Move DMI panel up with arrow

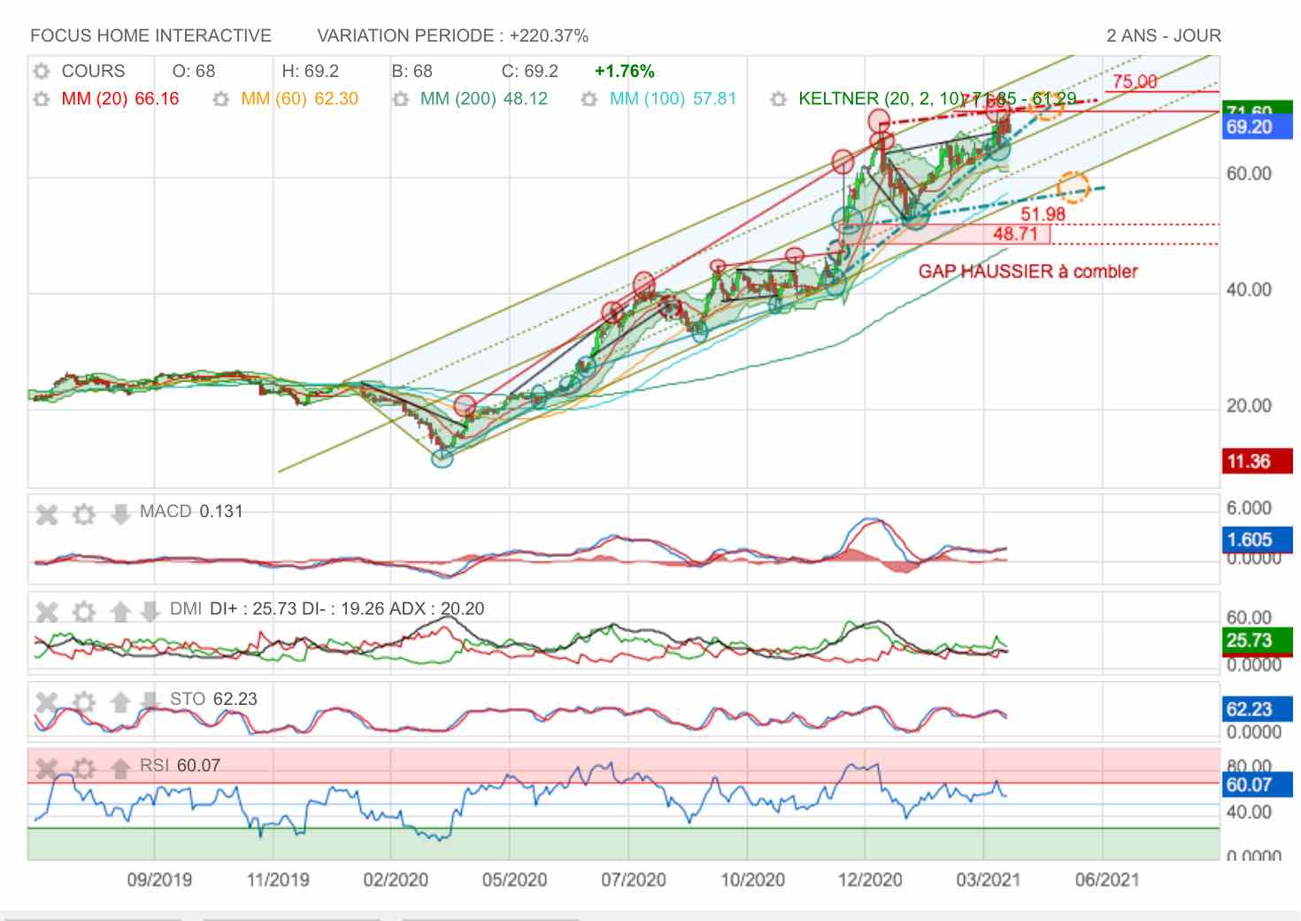120,611
